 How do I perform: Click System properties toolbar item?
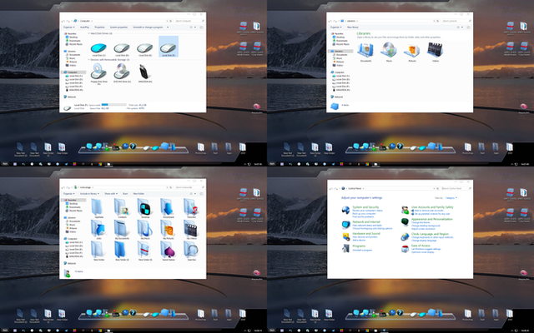[x=118, y=27]
